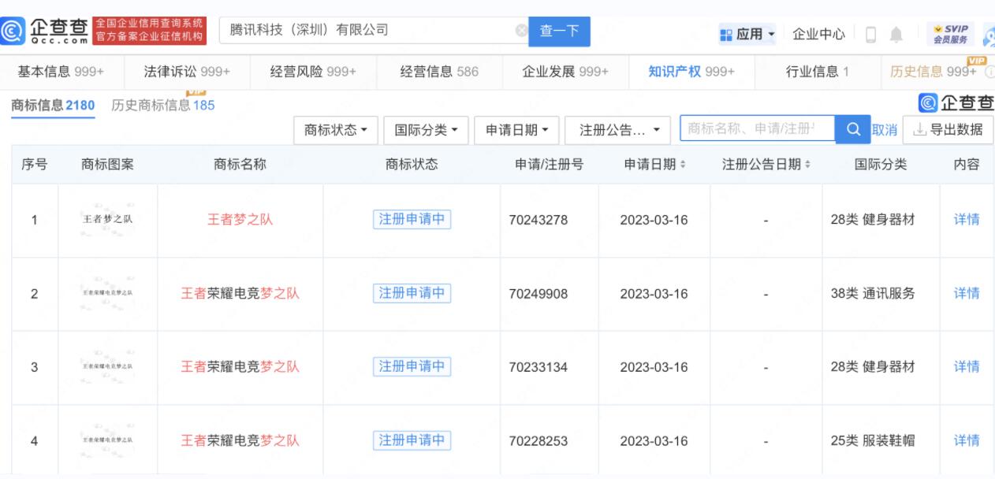The image size is (995, 479).
Task: Switch to the 法律诉讼 tab
Action: pos(186,72)
